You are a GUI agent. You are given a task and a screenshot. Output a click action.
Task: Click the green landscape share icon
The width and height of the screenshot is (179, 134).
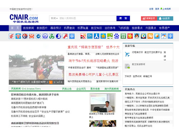click(x=110, y=36)
